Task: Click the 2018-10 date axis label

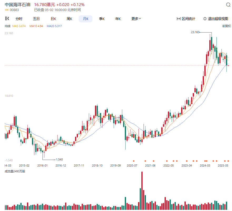Action: tap(97, 165)
